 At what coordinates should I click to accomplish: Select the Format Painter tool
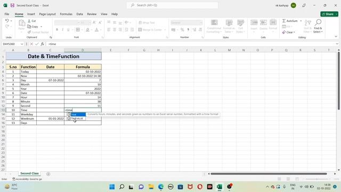38,32
